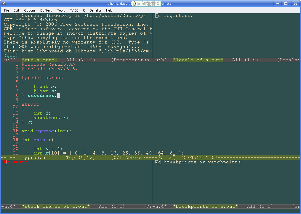Open the Edit menu

point(16,10)
